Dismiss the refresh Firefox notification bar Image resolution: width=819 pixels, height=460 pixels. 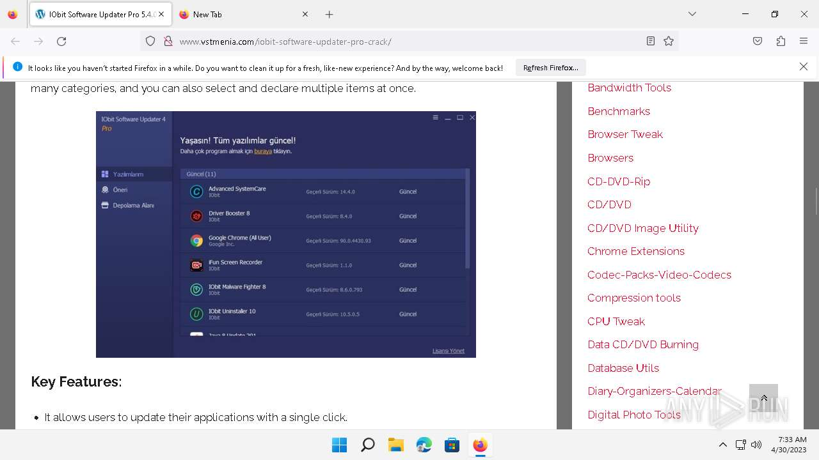tap(804, 66)
